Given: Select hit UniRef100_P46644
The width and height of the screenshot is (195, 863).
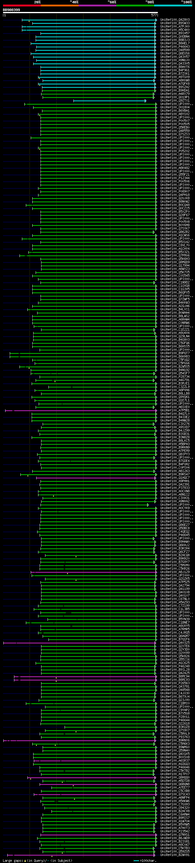Looking at the screenshot, I should (175, 720).
